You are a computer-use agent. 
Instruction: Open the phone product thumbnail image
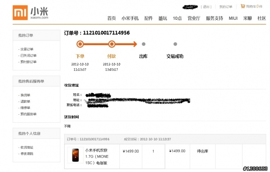tap(76, 155)
